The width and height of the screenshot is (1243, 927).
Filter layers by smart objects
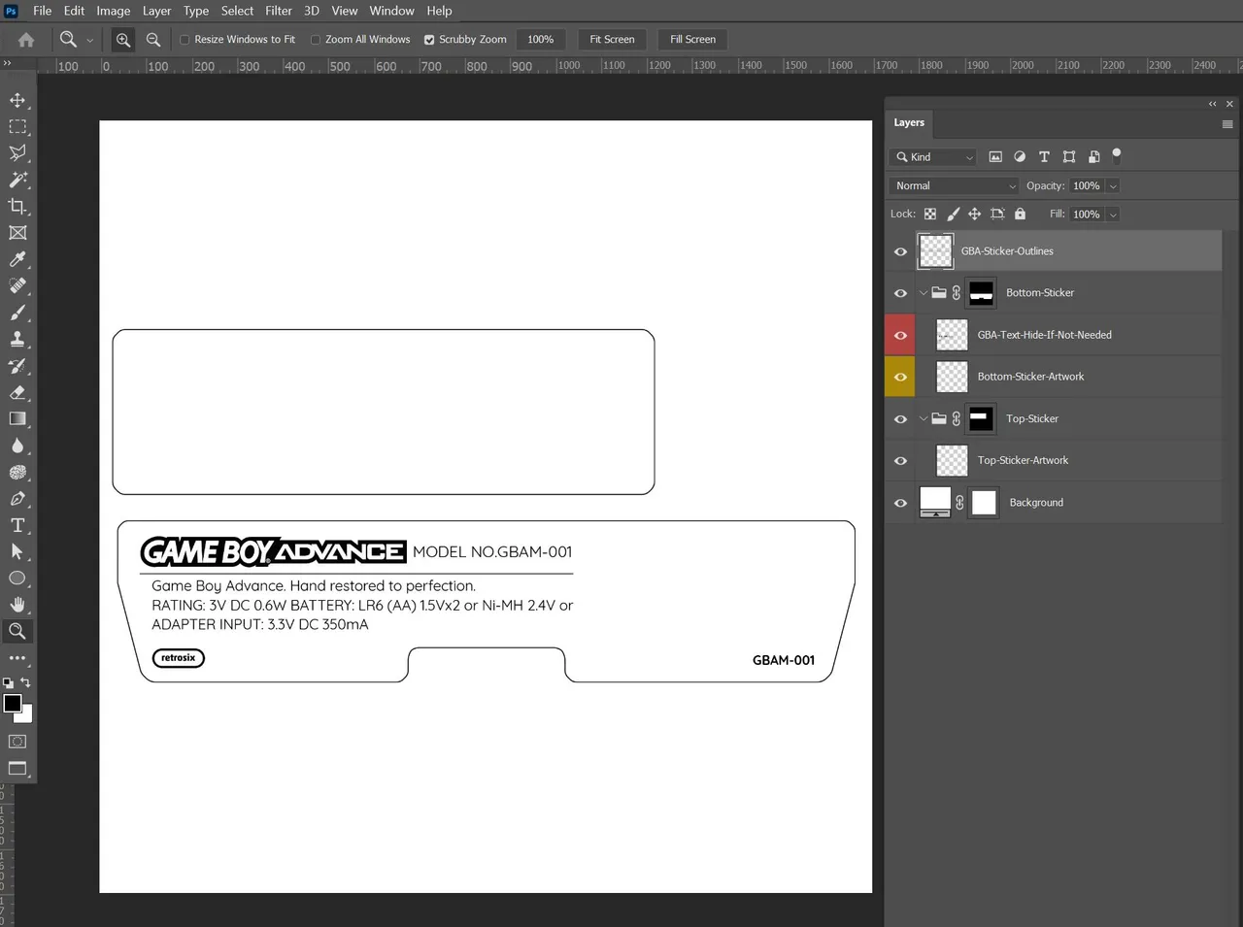(x=1094, y=156)
